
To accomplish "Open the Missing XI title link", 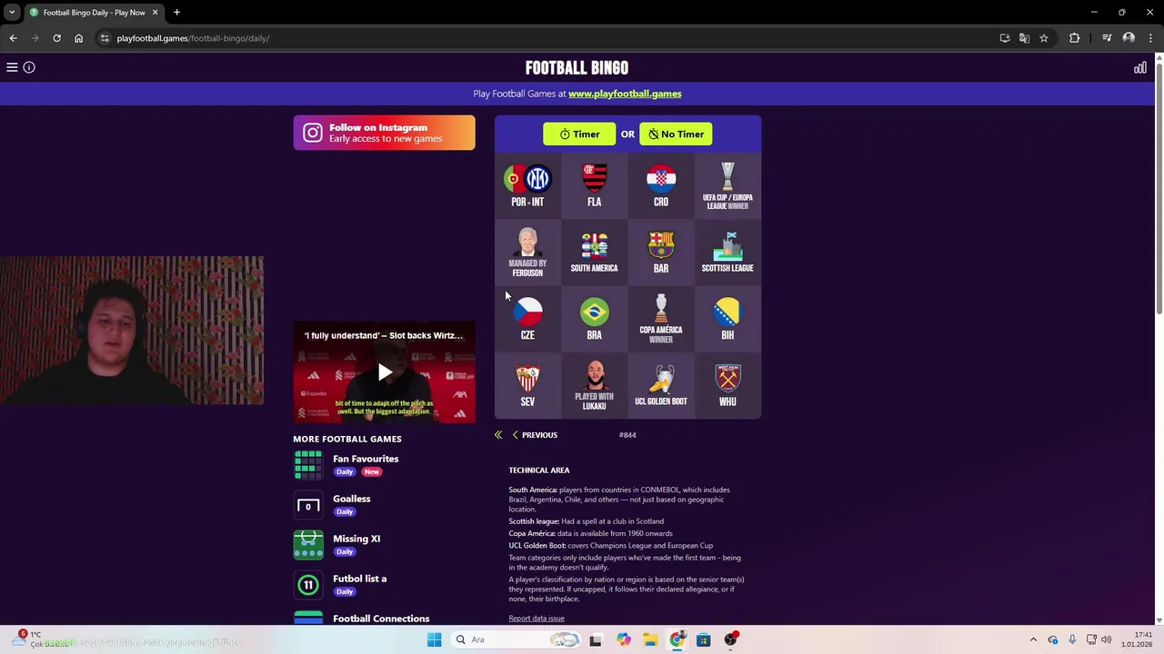I will 356,539.
